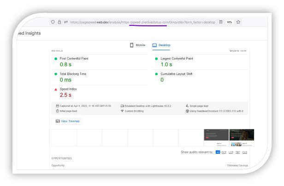This screenshot has height=186, width=284.
Task: Click the Largest Contentful Paint metric label
Action: [x=177, y=59]
